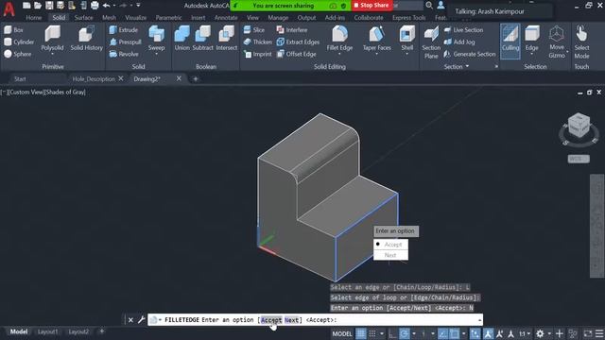Select the Slice tool
Image resolution: width=605 pixels, height=340 pixels.
254,29
